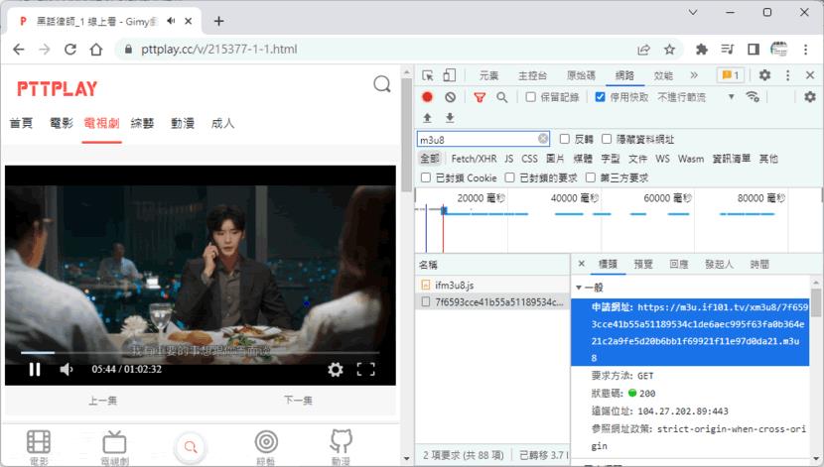Screen dimensions: 824x467
Task: Open Chrome tab search chevron
Action: [693, 12]
